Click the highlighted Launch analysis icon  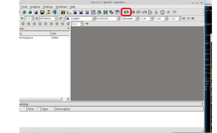(126, 12)
